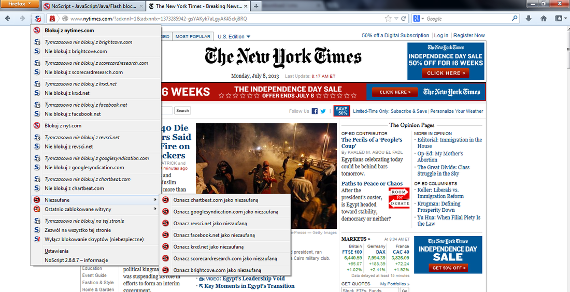Choose Tymczasowo nie blokuj z chartbeat.com

click(x=96, y=179)
